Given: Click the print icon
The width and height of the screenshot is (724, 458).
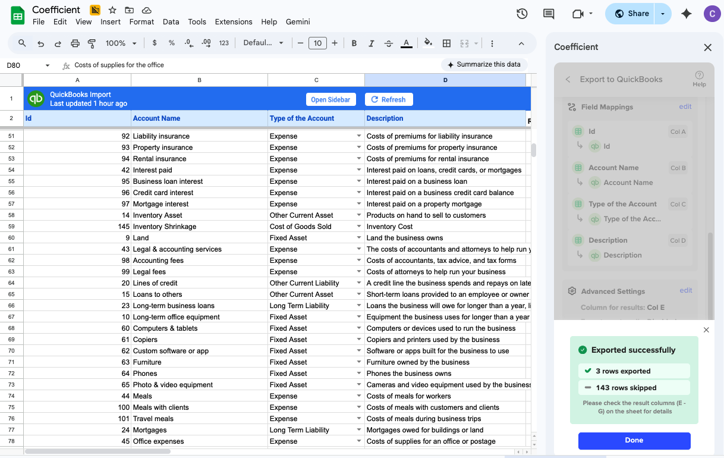Looking at the screenshot, I should click(75, 43).
